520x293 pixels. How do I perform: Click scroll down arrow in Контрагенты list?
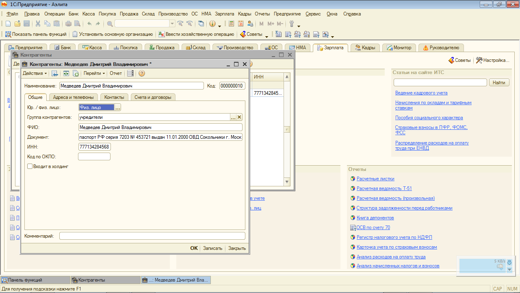coord(287,182)
